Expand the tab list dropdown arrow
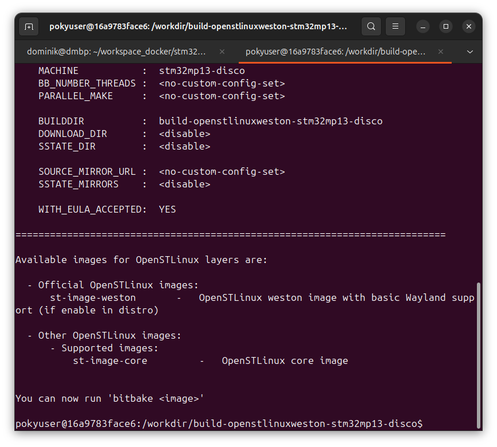497x447 pixels. pos(470,52)
